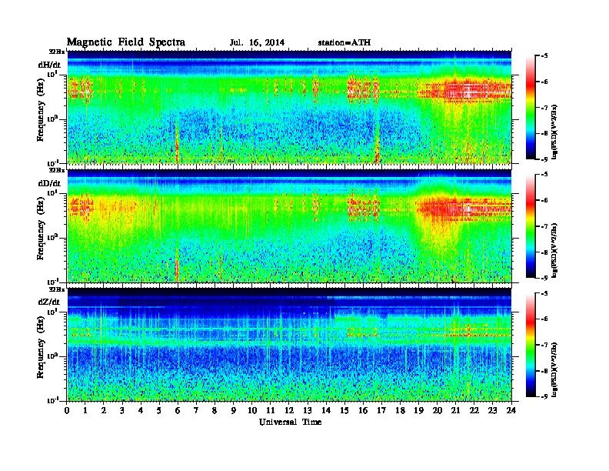Click the "Magnetic Field Spectra" title
The image size is (609, 471).
pyautogui.click(x=126, y=42)
